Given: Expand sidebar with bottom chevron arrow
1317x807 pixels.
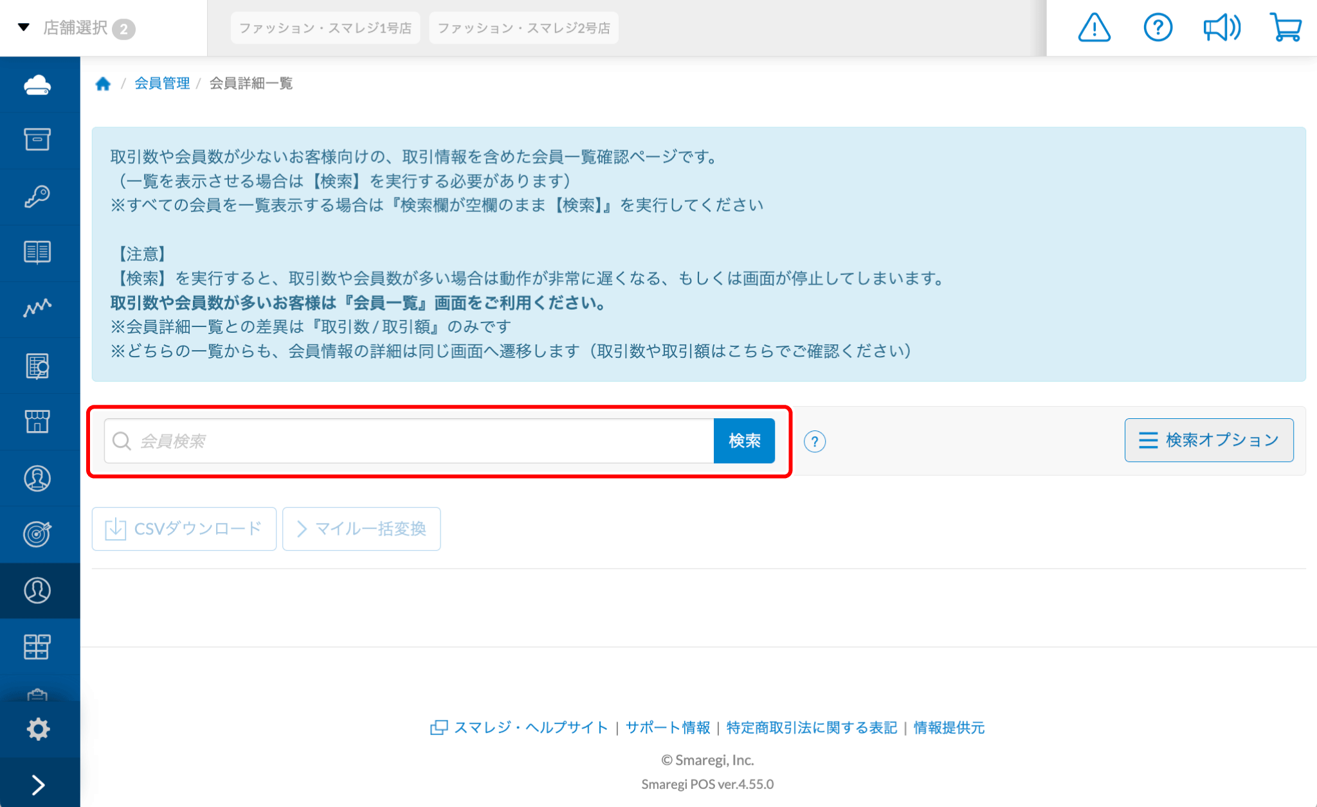Looking at the screenshot, I should 38,785.
